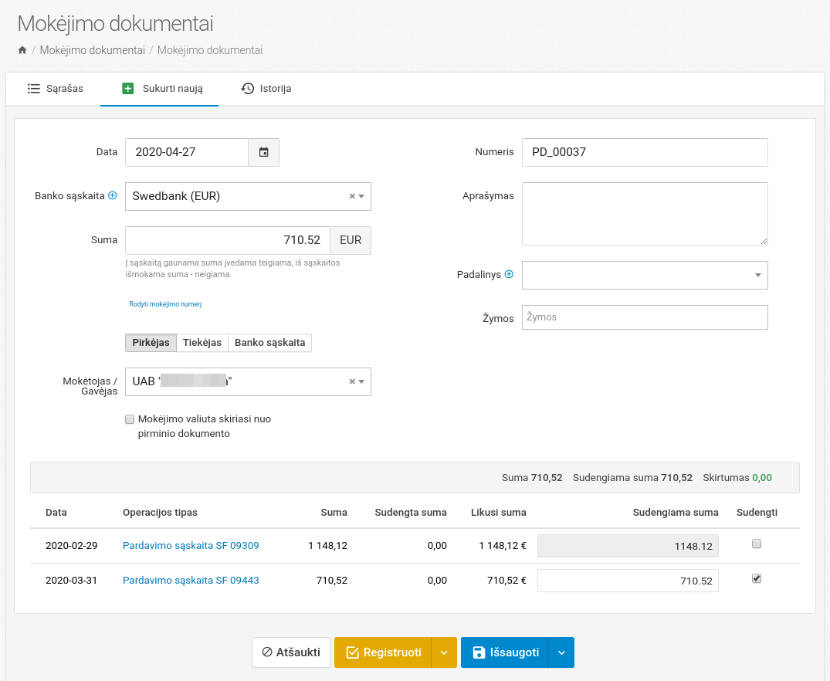Switch to the Sąrašas tab
Image resolution: width=830 pixels, height=681 pixels.
click(x=56, y=88)
